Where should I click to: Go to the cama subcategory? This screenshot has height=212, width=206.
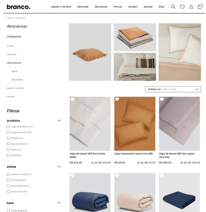point(14,71)
